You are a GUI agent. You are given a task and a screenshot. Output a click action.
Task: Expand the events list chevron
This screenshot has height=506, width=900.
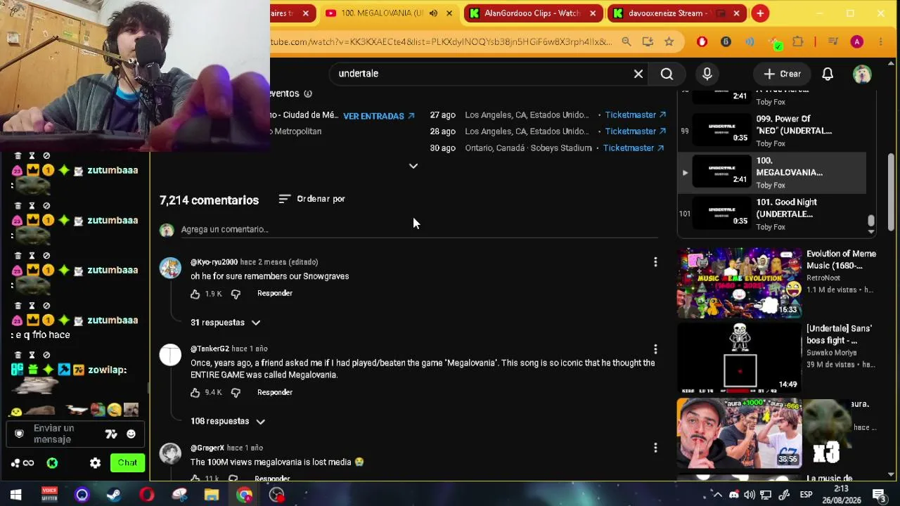413,166
